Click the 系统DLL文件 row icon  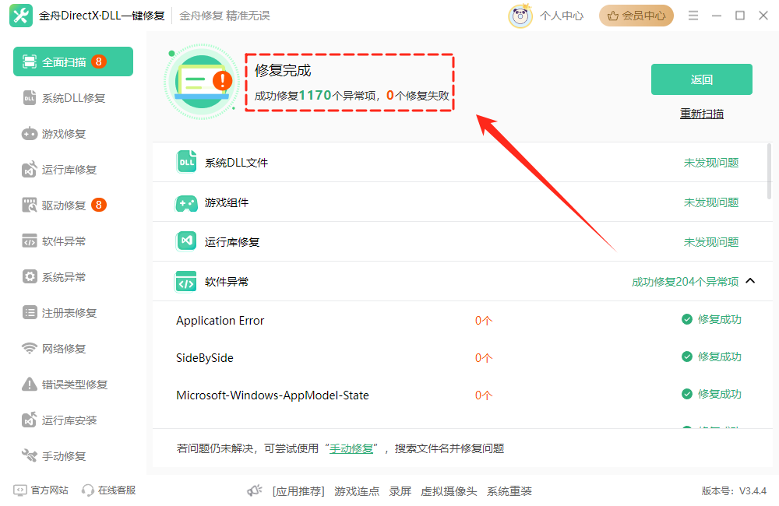click(x=186, y=162)
